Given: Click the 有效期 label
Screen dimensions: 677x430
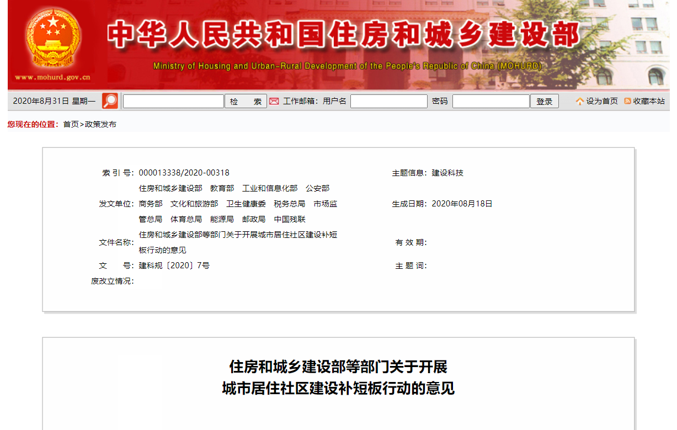Looking at the screenshot, I should click(x=411, y=242).
